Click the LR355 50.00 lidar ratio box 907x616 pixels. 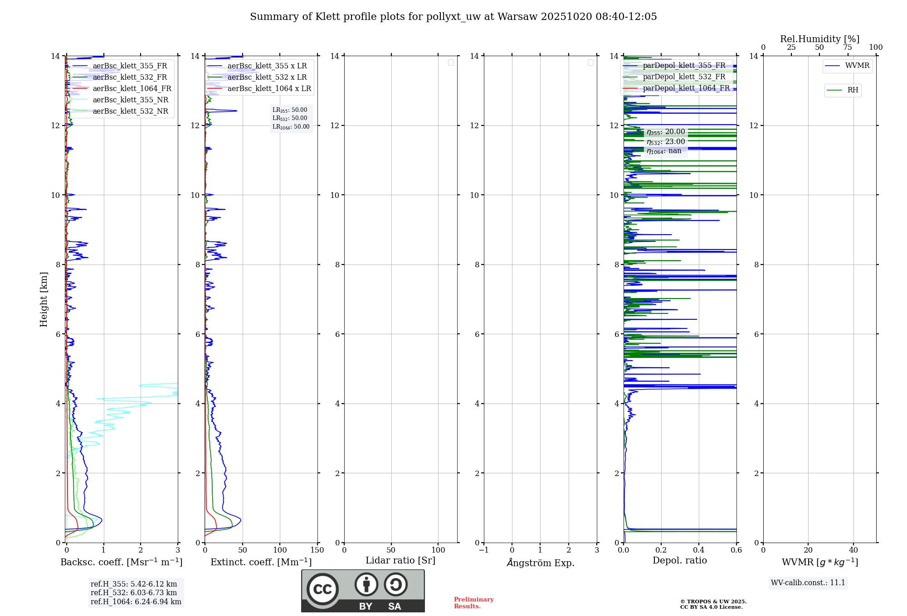(290, 110)
